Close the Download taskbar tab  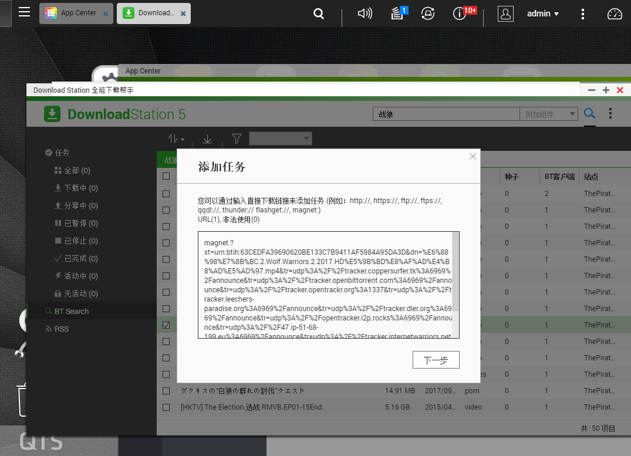click(183, 13)
